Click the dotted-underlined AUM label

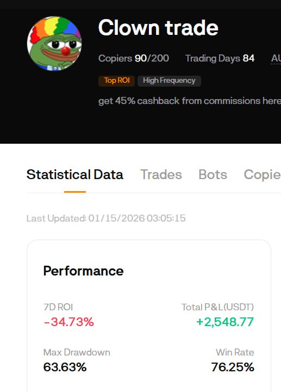pyautogui.click(x=276, y=58)
